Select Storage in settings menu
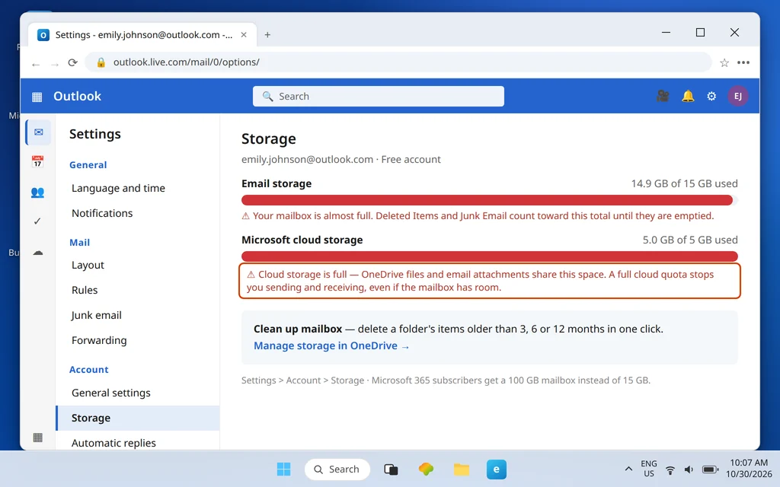Screen dimensions: 780x487 138,418
